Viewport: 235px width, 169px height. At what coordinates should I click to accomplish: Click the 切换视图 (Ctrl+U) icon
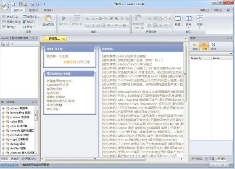138,18
